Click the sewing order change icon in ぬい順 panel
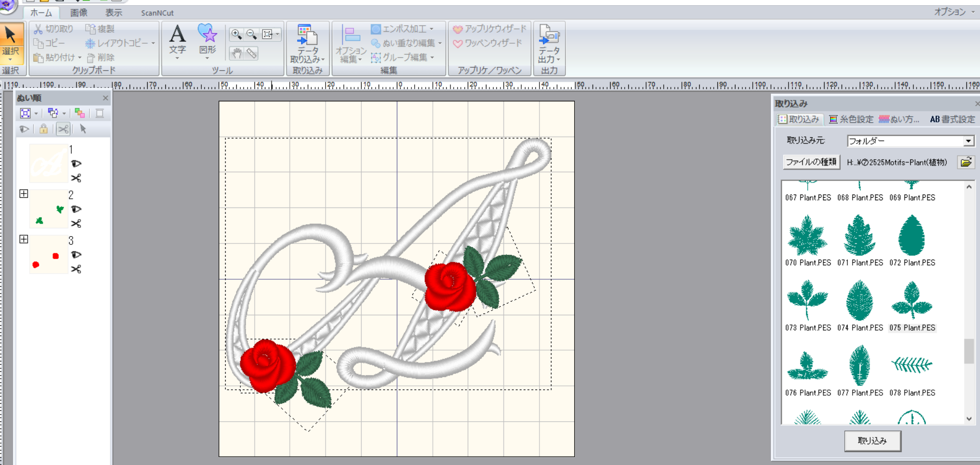This screenshot has height=465, width=980. click(x=53, y=113)
